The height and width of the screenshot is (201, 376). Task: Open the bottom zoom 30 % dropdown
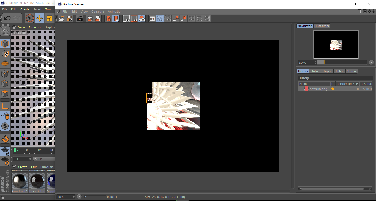tap(66, 197)
